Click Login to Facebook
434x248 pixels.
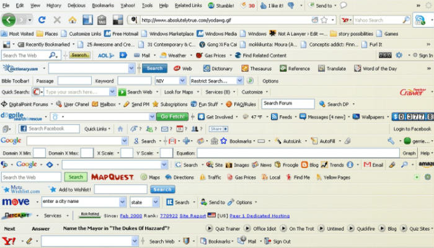[412, 129]
